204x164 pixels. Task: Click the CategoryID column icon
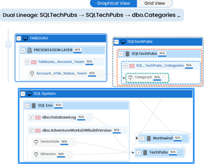[x=130, y=78]
